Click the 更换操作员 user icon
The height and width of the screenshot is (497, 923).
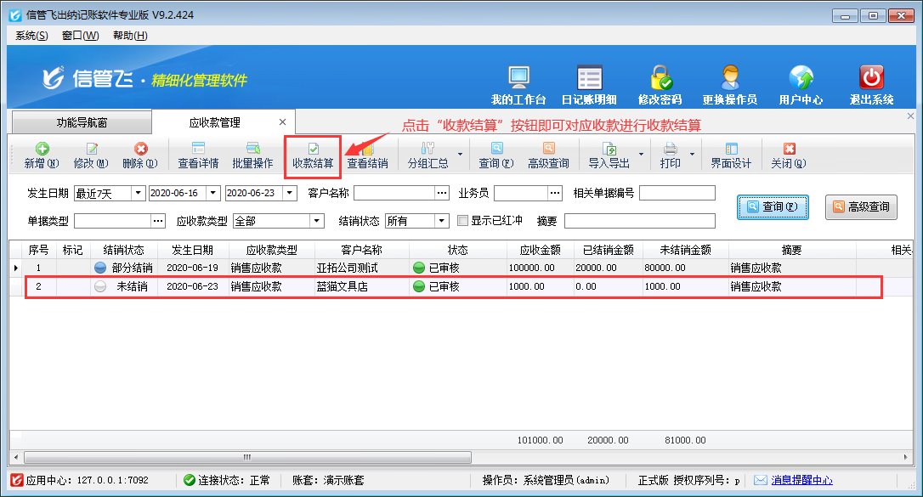(729, 79)
